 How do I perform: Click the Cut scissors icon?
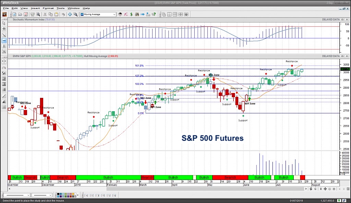(45, 14)
